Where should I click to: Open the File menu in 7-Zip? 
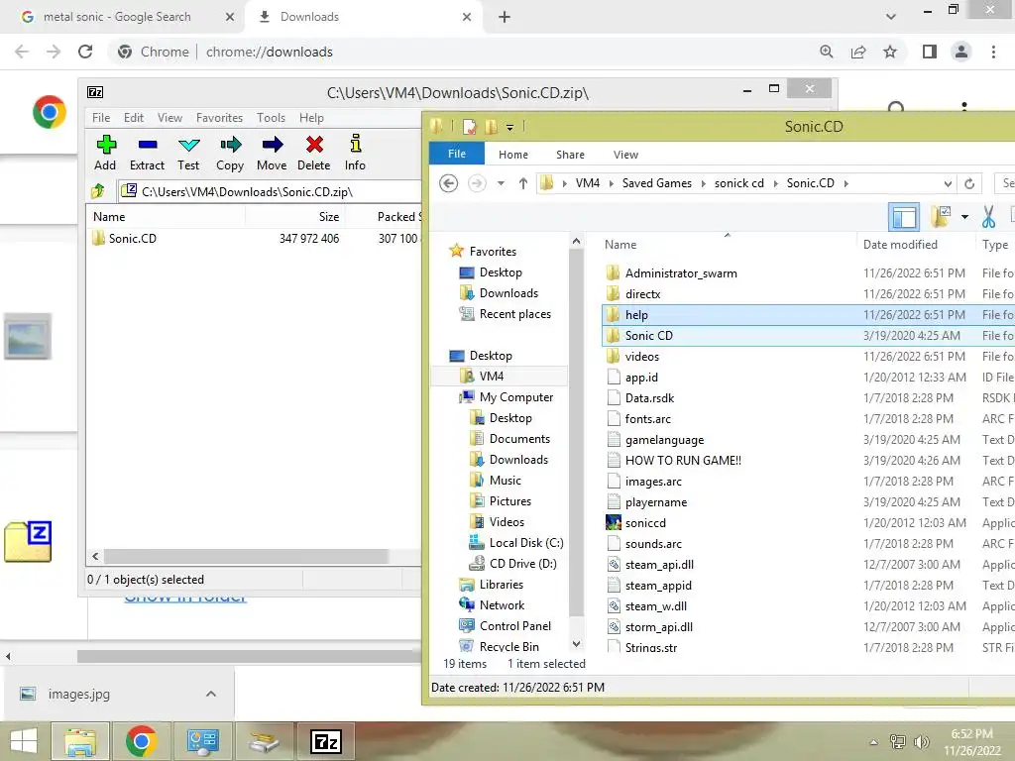pyautogui.click(x=101, y=118)
